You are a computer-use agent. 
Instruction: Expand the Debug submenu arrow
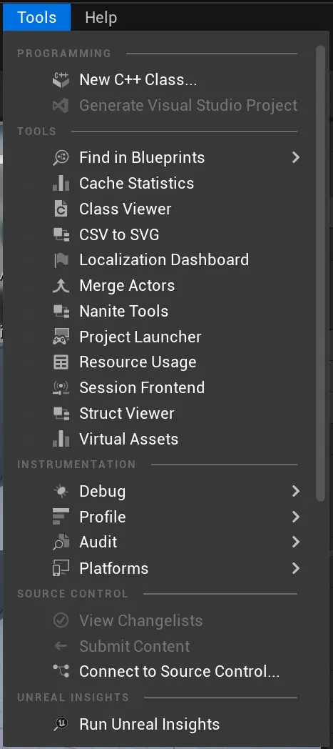[296, 492]
